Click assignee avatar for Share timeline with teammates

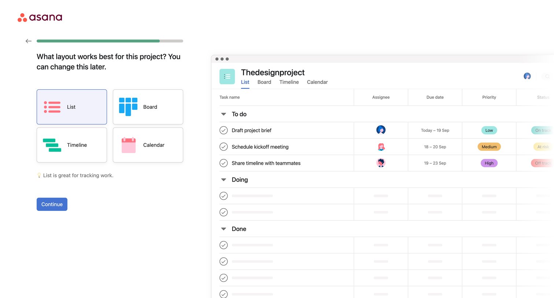tap(381, 163)
